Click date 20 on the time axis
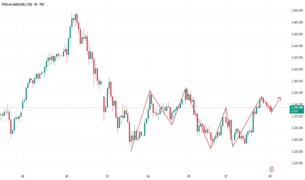This screenshot has height=180, width=305. tap(23, 176)
